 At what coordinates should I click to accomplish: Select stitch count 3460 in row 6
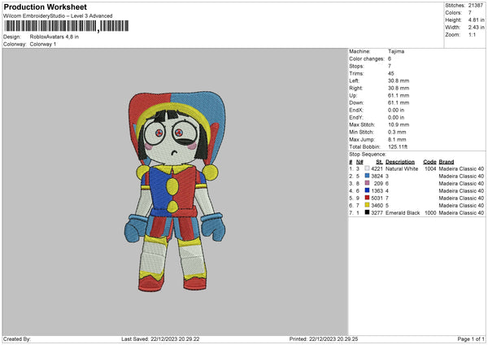coord(377,206)
